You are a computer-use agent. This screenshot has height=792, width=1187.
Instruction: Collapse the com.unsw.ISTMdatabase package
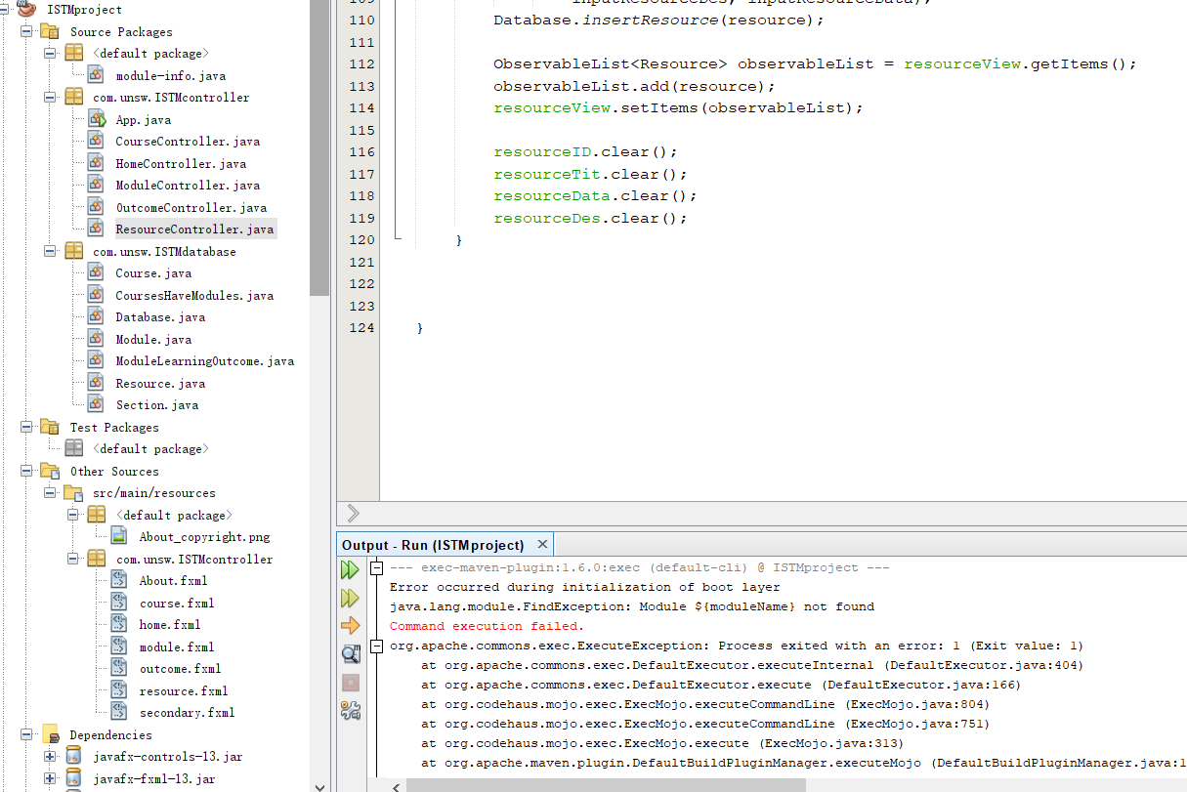point(49,251)
